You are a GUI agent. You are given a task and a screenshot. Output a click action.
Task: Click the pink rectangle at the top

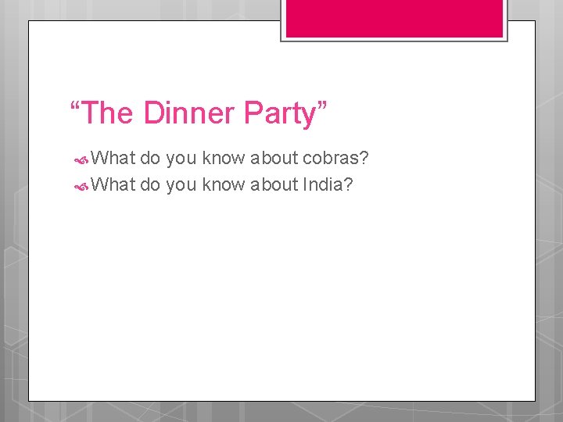(393, 17)
